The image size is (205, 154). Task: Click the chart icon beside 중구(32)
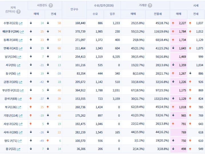19,149
